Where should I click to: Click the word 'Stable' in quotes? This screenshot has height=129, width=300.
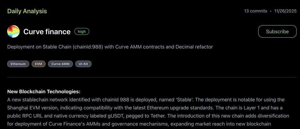coord(184,100)
